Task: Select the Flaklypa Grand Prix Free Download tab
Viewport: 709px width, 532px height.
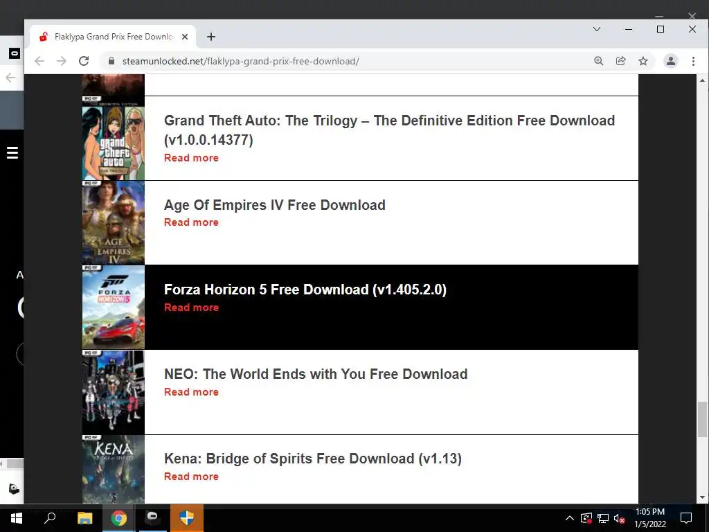Action: point(113,37)
